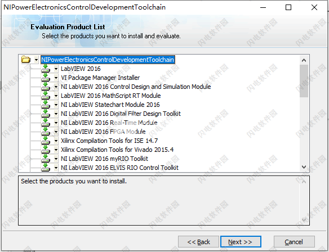Viewport: 329px width, 252px height.
Task: Click install icon for Digital Filter Design Toolkit
Action: 46,114
